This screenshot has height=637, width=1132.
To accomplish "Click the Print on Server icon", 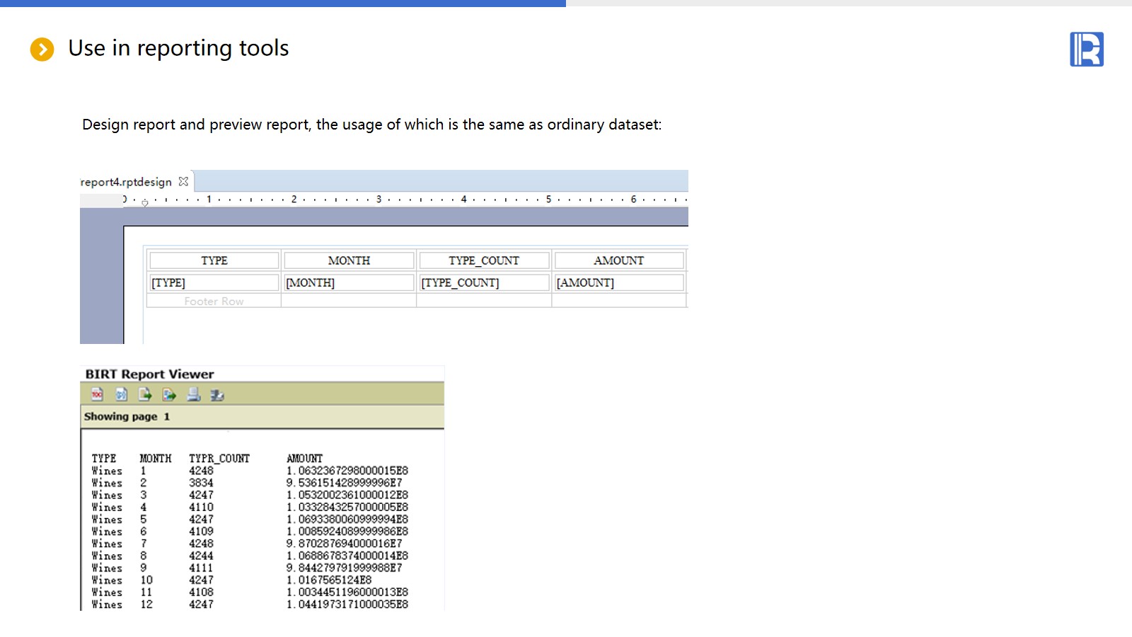I will [217, 394].
